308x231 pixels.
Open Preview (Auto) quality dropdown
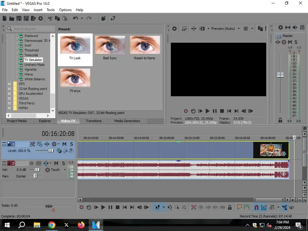[239, 29]
